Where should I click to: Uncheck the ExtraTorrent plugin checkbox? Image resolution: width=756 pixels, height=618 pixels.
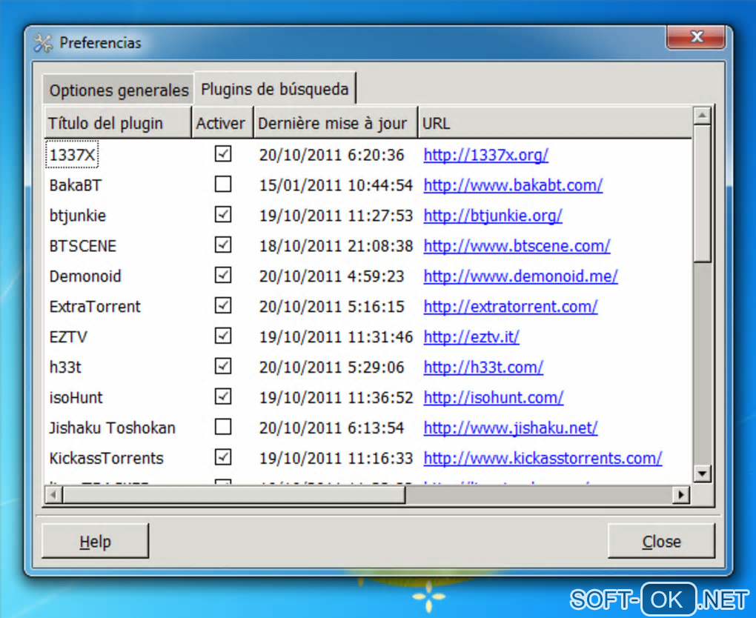click(x=223, y=306)
